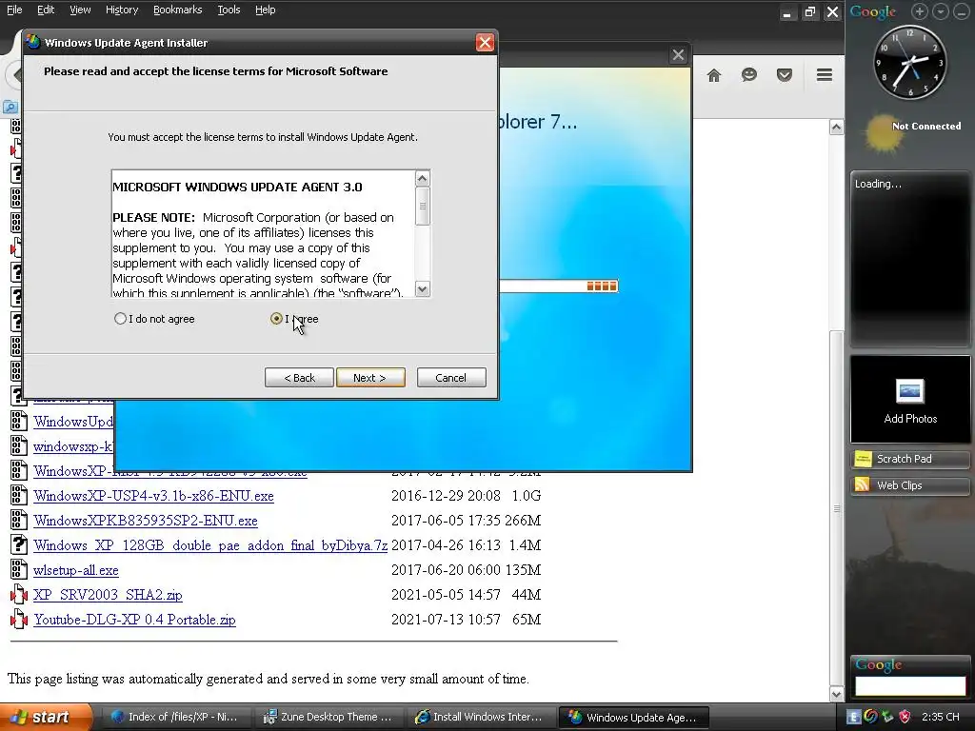Switch to Zune Desktop Theme taskbar item
Viewport: 975px width, 731px height.
pos(328,717)
